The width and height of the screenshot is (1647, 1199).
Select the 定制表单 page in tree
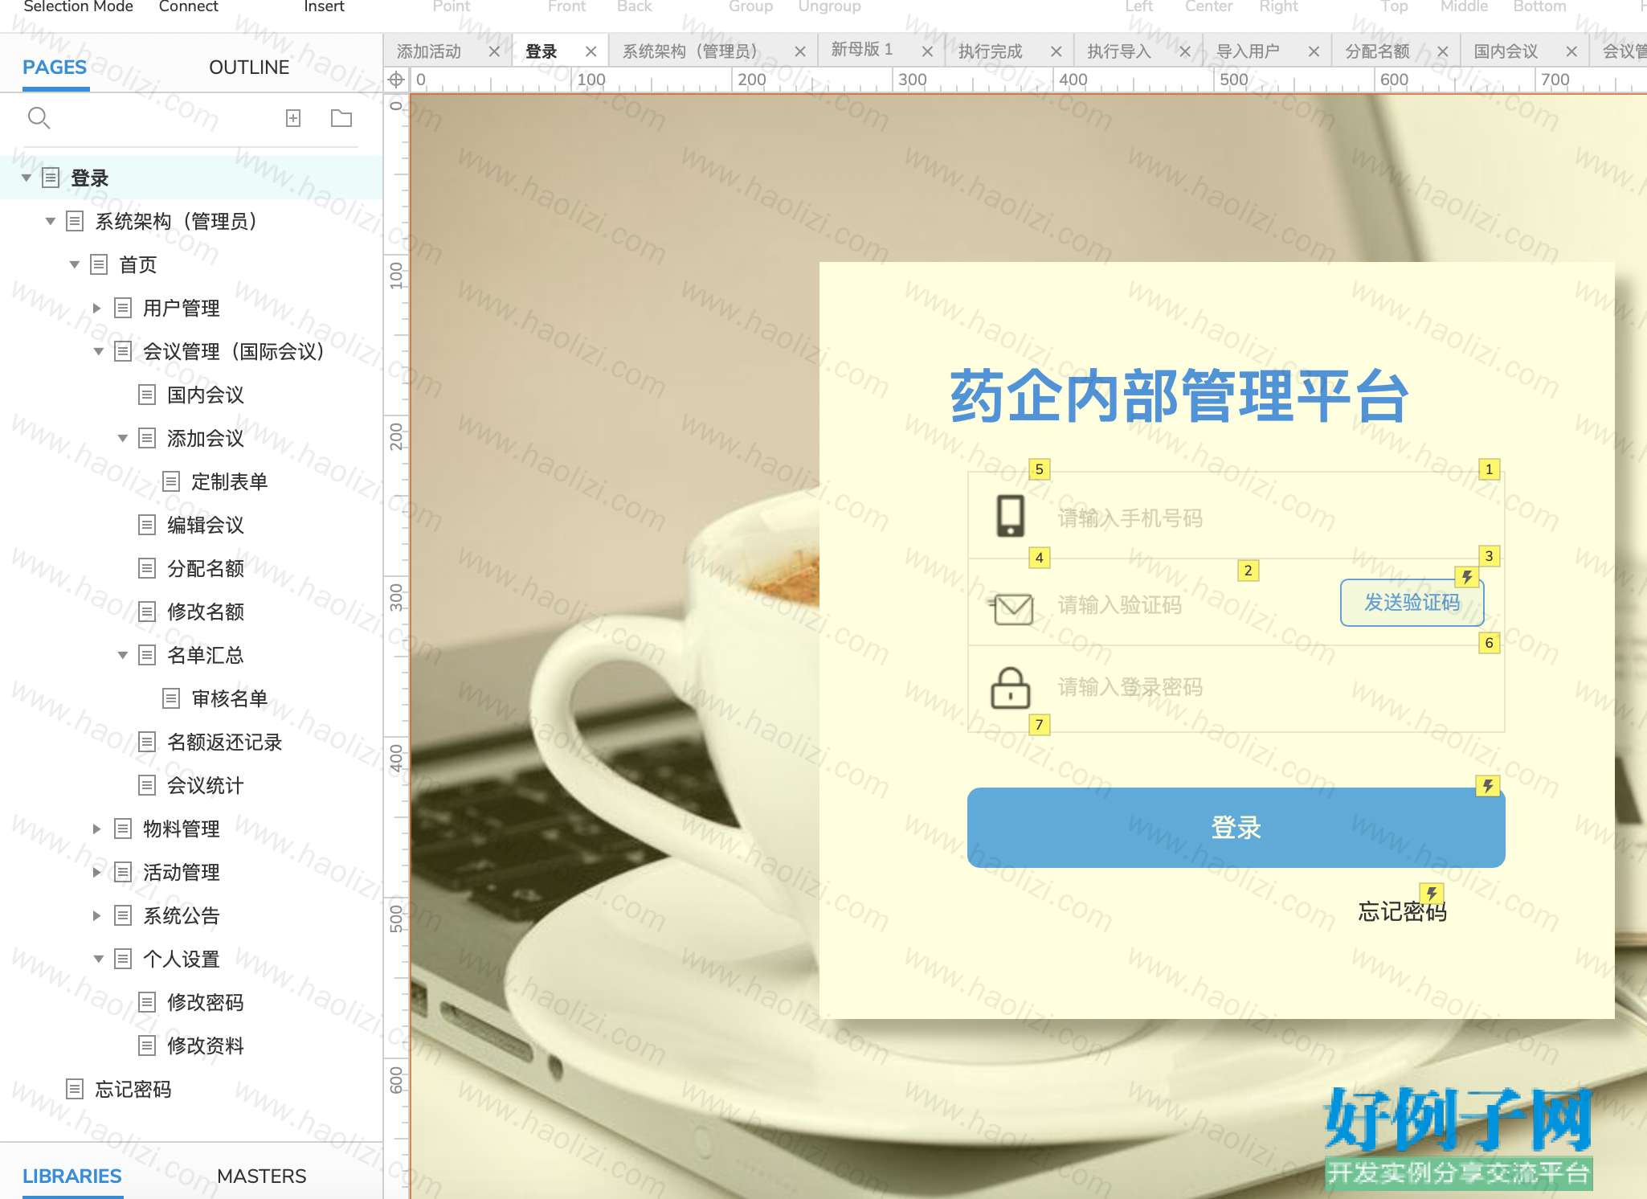click(x=230, y=481)
